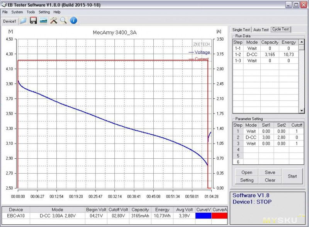Click the Energy column header in Run Data

289,42
